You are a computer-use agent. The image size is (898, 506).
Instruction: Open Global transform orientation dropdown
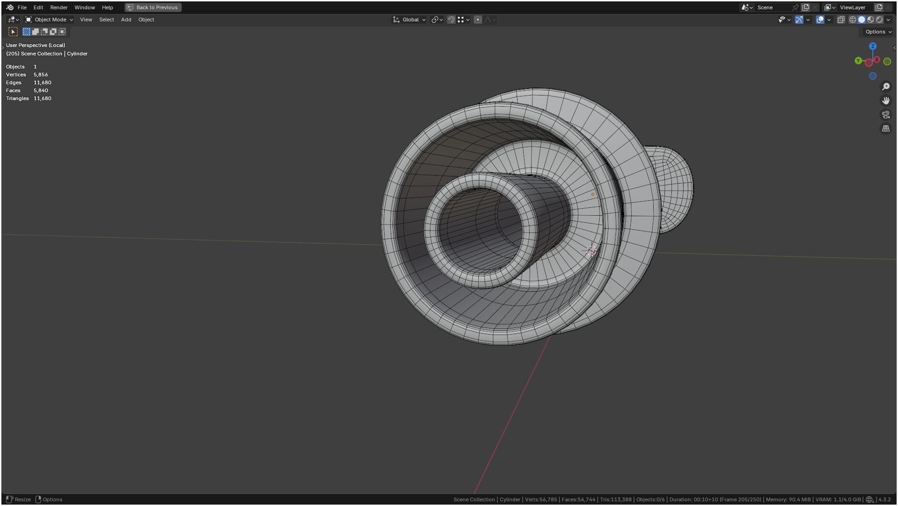click(x=410, y=20)
